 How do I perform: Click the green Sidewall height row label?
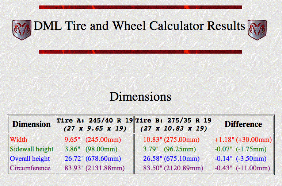(x=32, y=149)
